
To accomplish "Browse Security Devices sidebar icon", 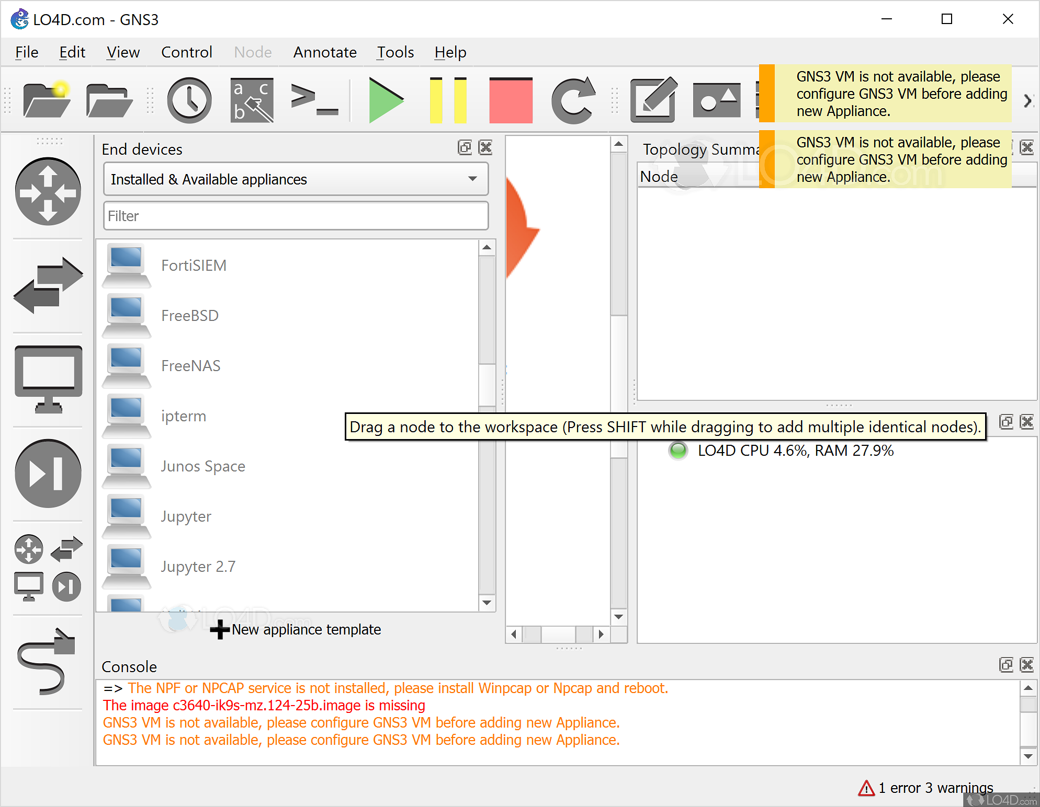I will (48, 473).
